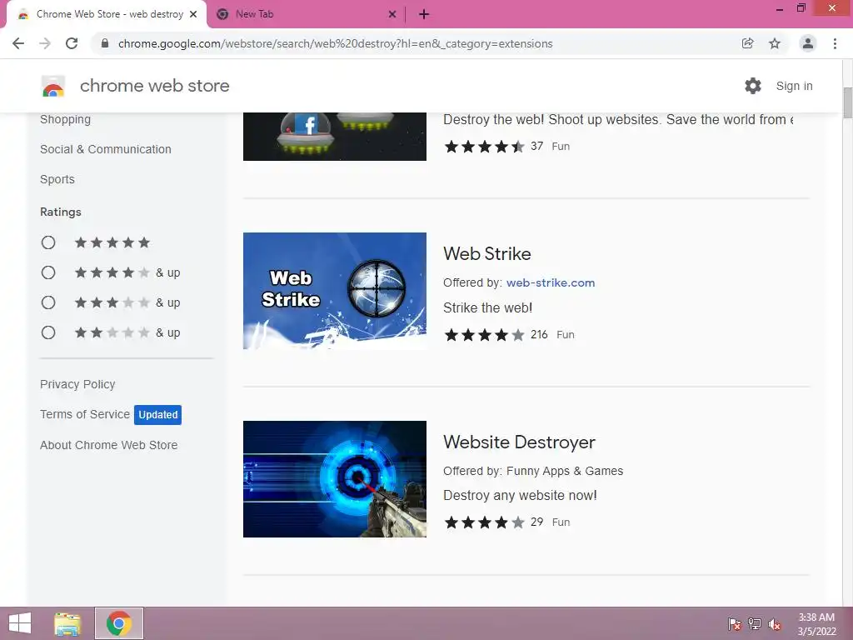Screen dimensions: 853x640
Task: Click the 'Updated' badge
Action: click(x=157, y=415)
